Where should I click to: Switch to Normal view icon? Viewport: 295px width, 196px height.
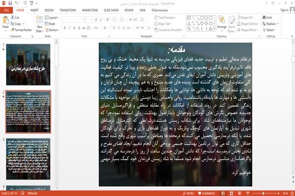click(x=223, y=194)
